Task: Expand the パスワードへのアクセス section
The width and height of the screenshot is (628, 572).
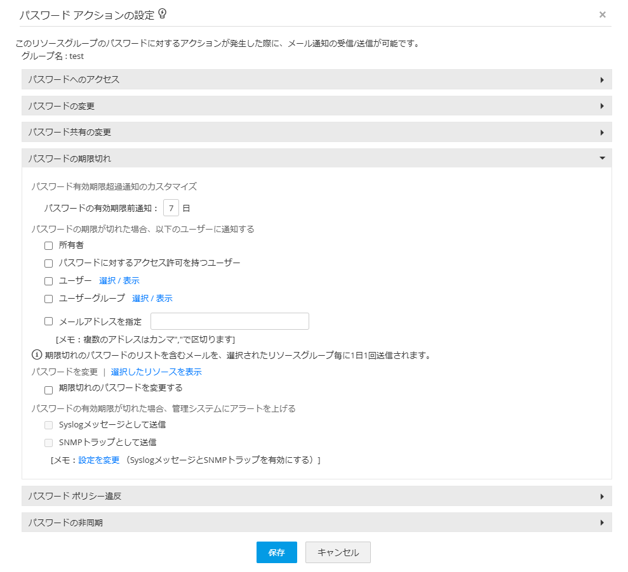Action: tap(316, 79)
